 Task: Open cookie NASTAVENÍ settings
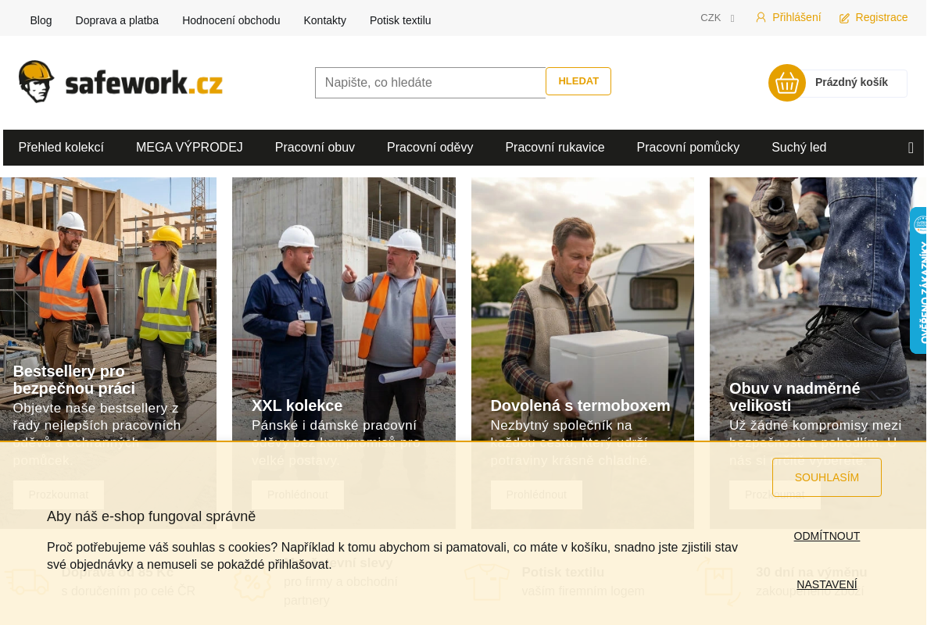pos(827,584)
